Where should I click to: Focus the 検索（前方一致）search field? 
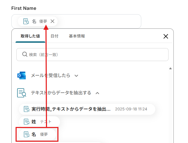pos(96,55)
